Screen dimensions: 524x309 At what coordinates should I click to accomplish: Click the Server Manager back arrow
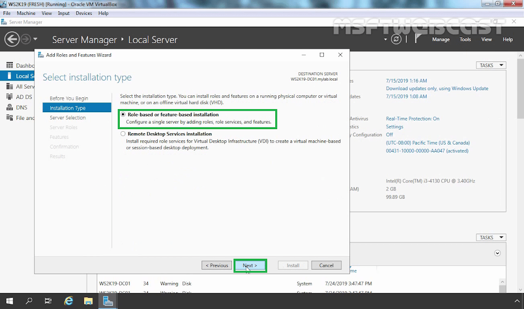pos(12,39)
